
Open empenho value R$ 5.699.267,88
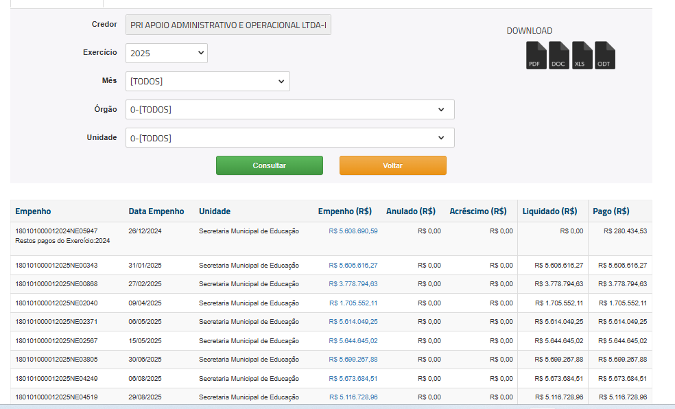(353, 360)
